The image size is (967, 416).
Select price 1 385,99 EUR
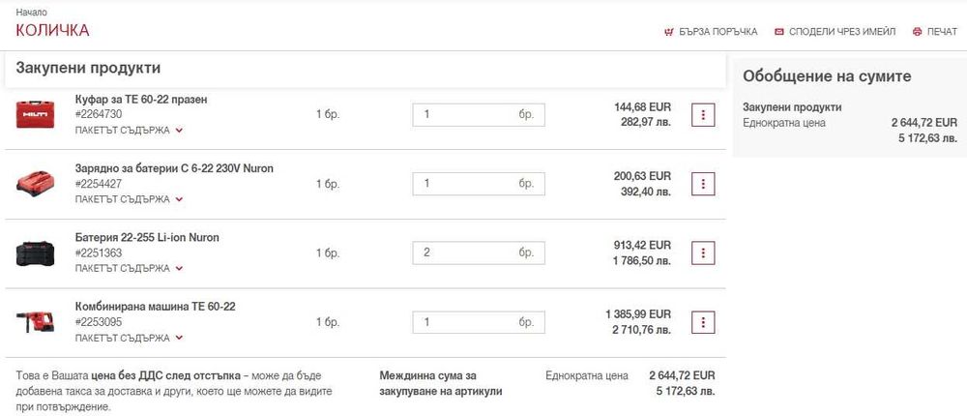click(x=638, y=314)
